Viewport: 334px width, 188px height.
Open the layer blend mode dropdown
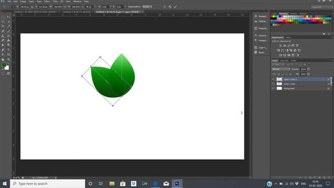click(281, 69)
